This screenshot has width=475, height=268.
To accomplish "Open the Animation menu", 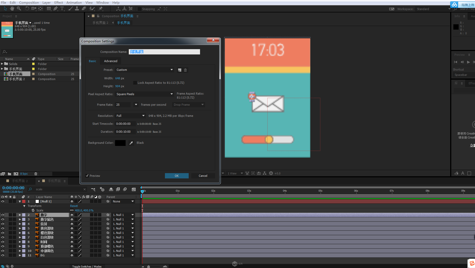I will click(x=74, y=3).
